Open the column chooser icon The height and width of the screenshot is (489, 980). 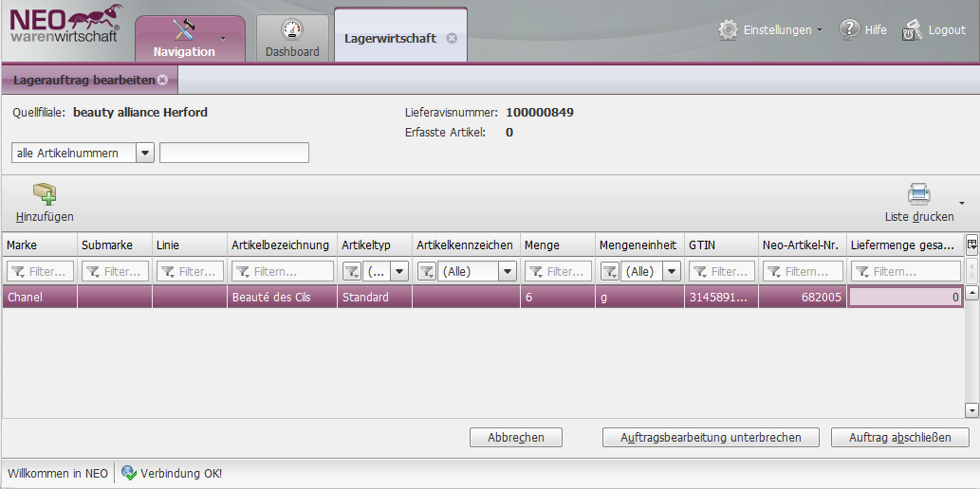pos(971,244)
